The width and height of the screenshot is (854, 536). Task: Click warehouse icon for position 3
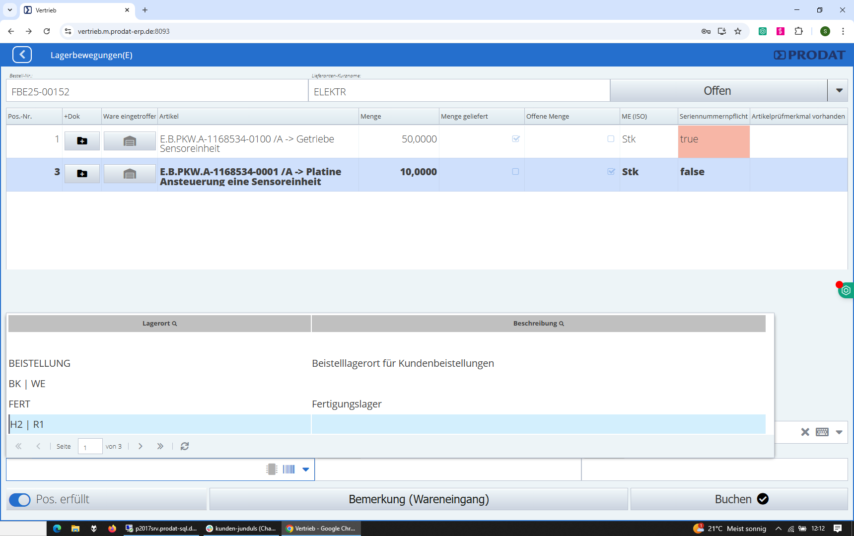[130, 174]
